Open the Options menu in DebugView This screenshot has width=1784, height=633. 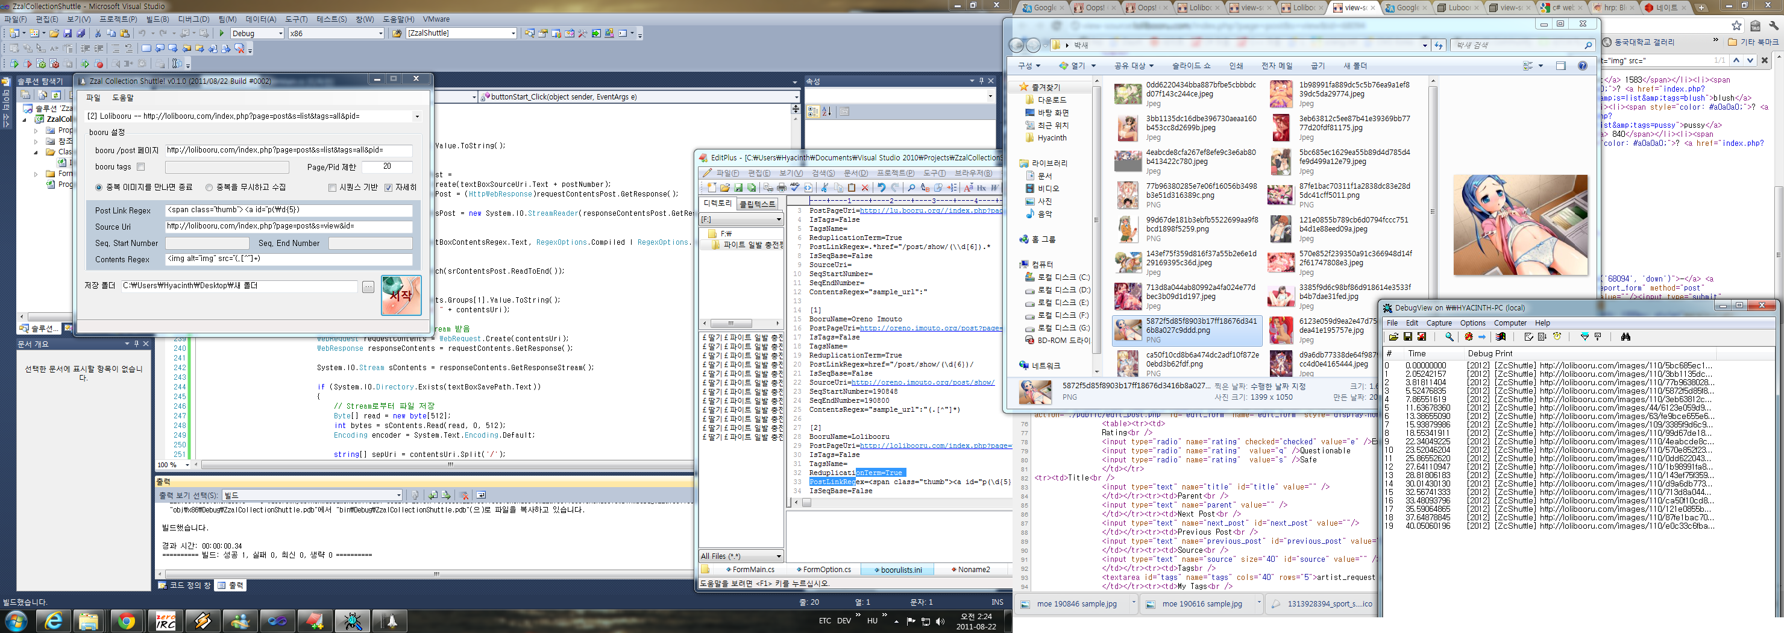point(1472,323)
